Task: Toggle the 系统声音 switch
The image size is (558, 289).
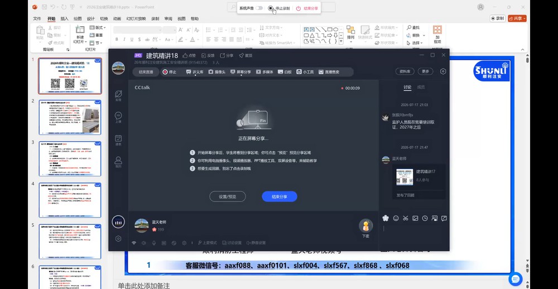Action: (x=259, y=8)
